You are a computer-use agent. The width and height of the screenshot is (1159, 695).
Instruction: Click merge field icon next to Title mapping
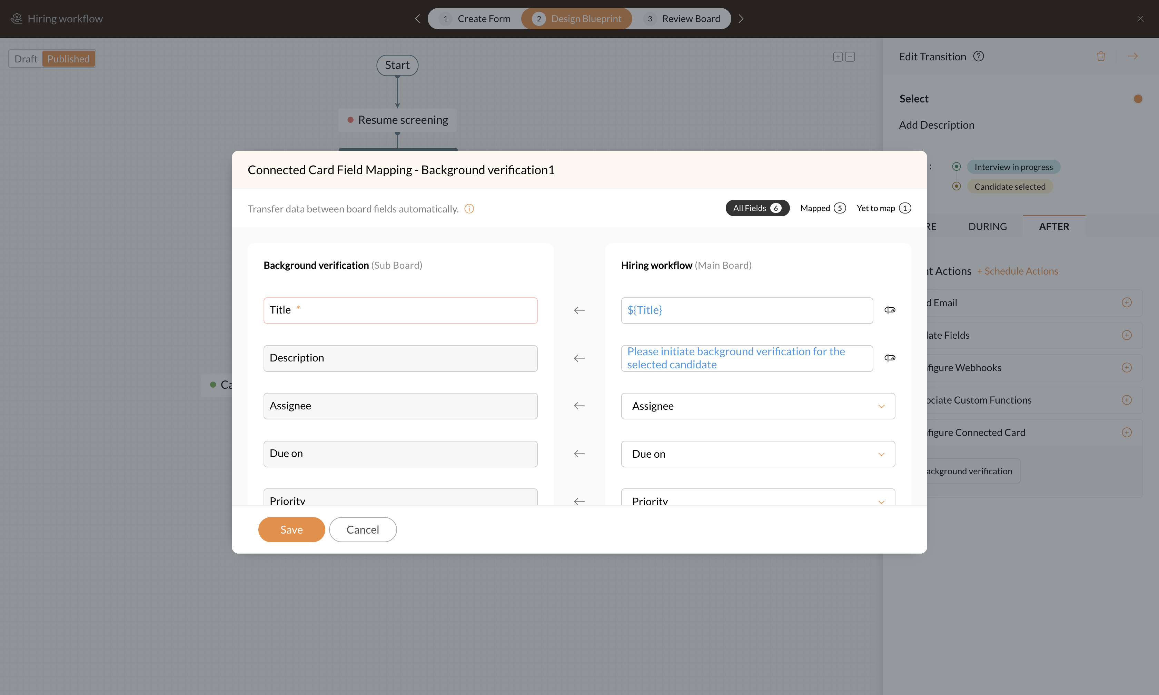click(889, 310)
